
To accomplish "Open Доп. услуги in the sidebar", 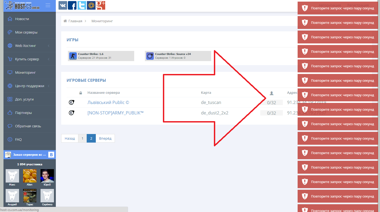I will (x=30, y=99).
